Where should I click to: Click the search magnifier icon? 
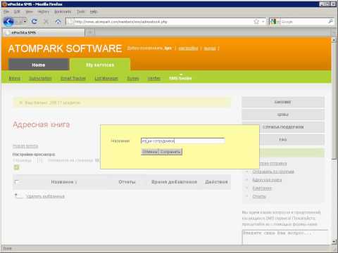(330, 22)
